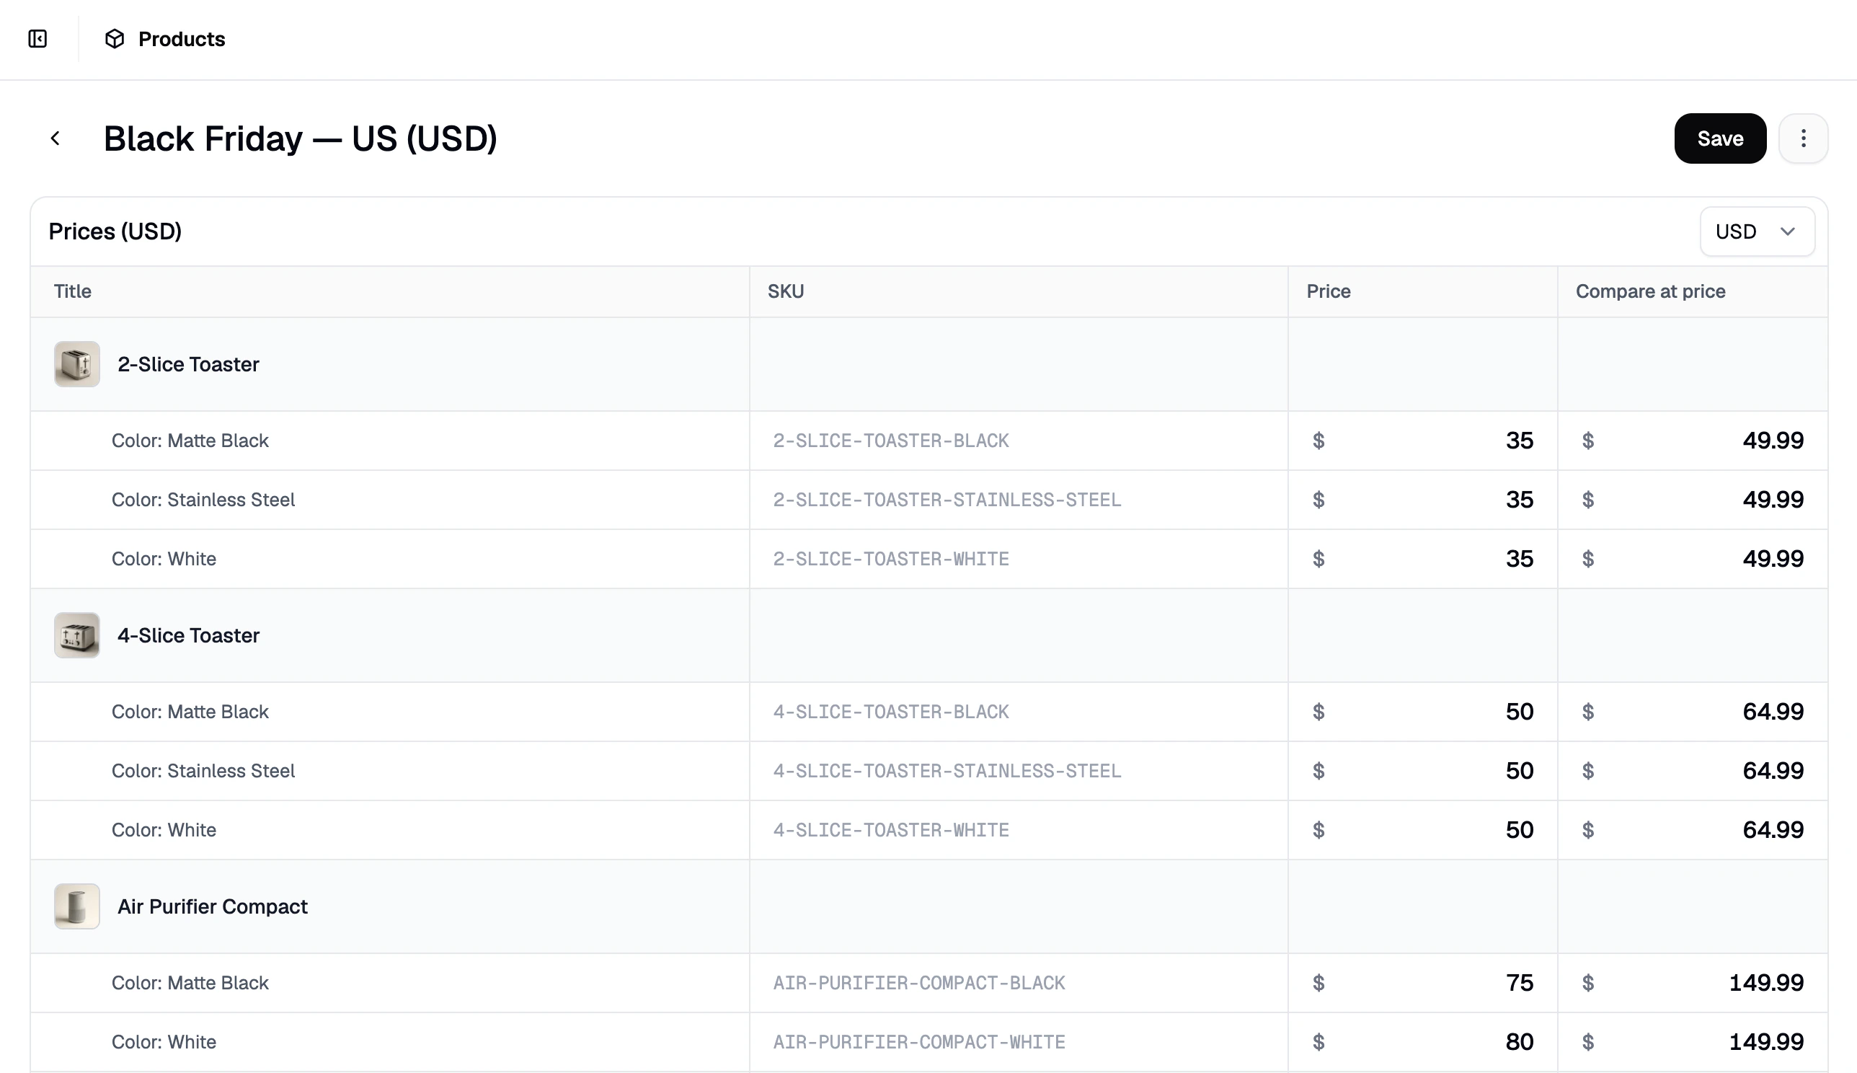Save the price list changes
Image resolution: width=1857 pixels, height=1073 pixels.
pos(1719,138)
